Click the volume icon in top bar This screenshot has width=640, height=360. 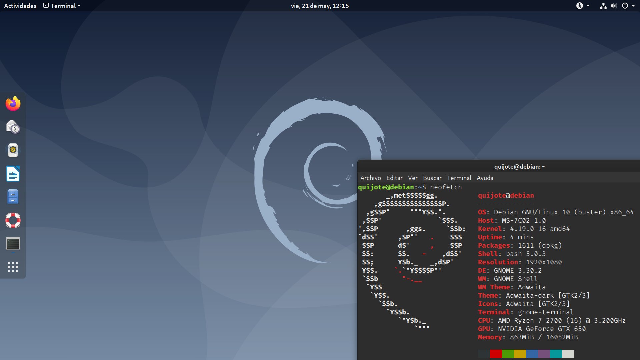click(614, 6)
